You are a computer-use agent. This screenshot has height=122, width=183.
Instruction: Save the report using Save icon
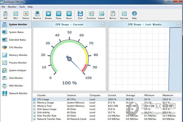click(x=80, y=15)
